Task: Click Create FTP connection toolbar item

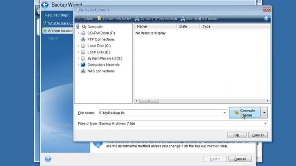Action: click(156, 19)
